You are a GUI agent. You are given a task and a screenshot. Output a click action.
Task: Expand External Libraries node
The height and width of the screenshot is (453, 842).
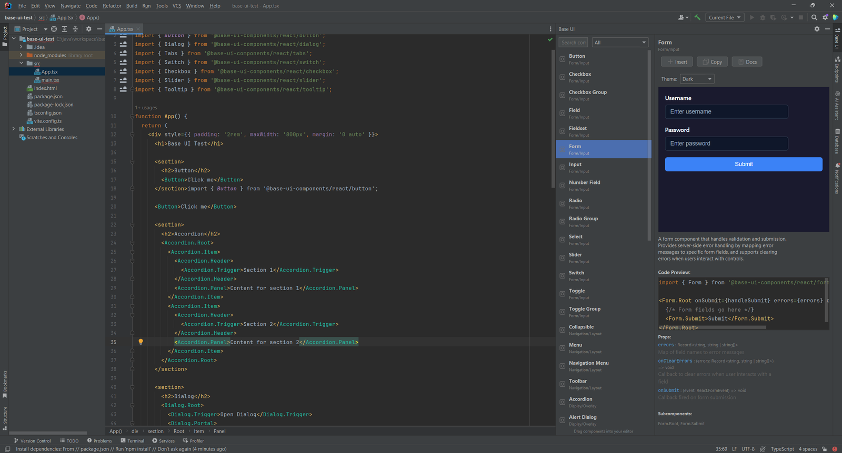click(x=14, y=129)
